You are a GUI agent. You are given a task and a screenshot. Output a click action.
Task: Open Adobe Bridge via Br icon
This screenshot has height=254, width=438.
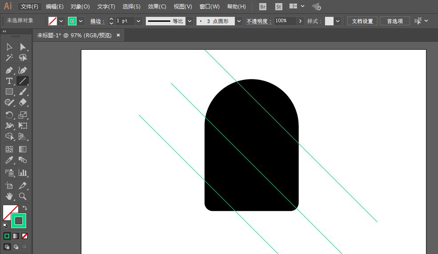click(x=262, y=6)
